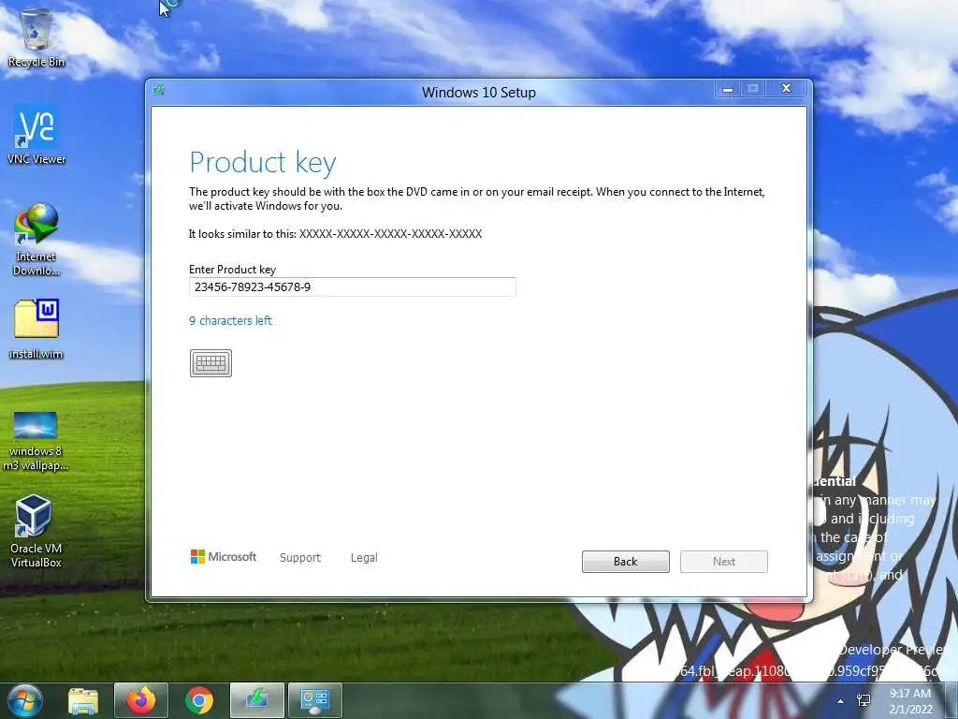This screenshot has height=719, width=958.
Task: Open the taskbar clock showing 9:17 AM
Action: (x=910, y=701)
